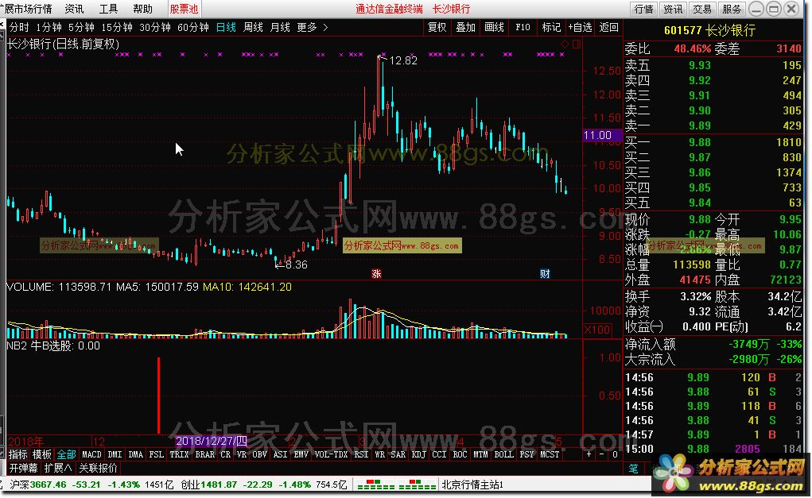The image size is (812, 498).
Task: Click the 0 reset button after MCST
Action: click(615, 454)
